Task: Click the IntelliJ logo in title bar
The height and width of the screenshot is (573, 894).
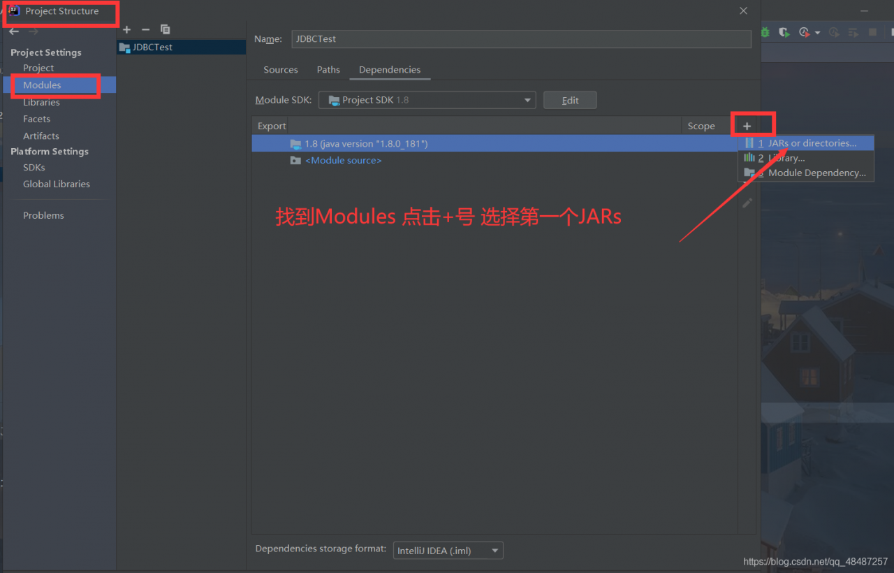Action: [14, 10]
